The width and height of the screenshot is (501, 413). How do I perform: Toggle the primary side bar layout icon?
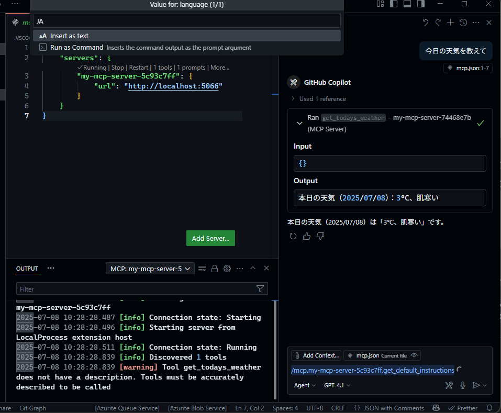394,4
